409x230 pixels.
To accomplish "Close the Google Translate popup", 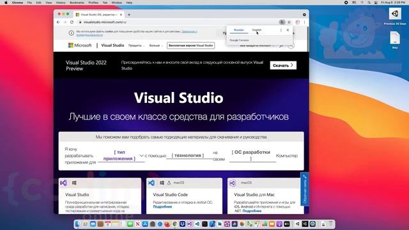I will click(x=288, y=30).
